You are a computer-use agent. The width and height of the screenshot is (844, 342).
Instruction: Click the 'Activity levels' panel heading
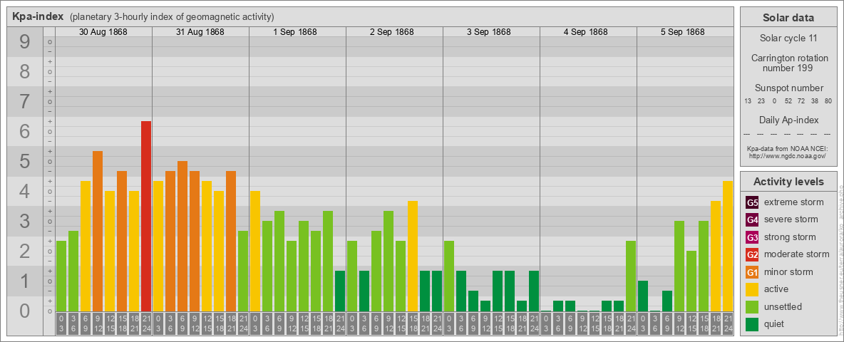788,182
